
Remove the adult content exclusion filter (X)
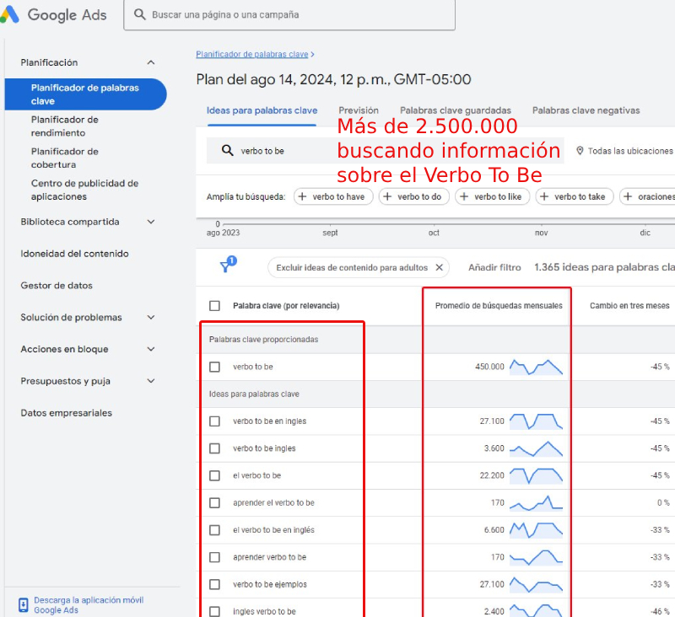[x=439, y=267]
